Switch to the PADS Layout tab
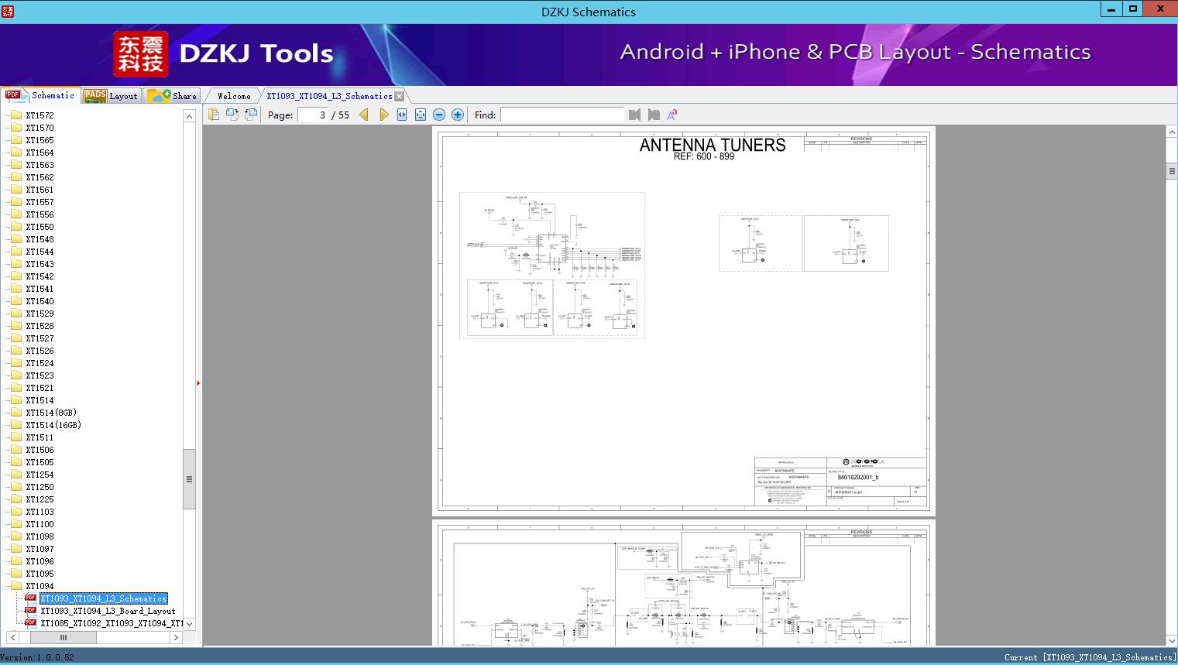This screenshot has height=665, width=1178. click(x=111, y=96)
